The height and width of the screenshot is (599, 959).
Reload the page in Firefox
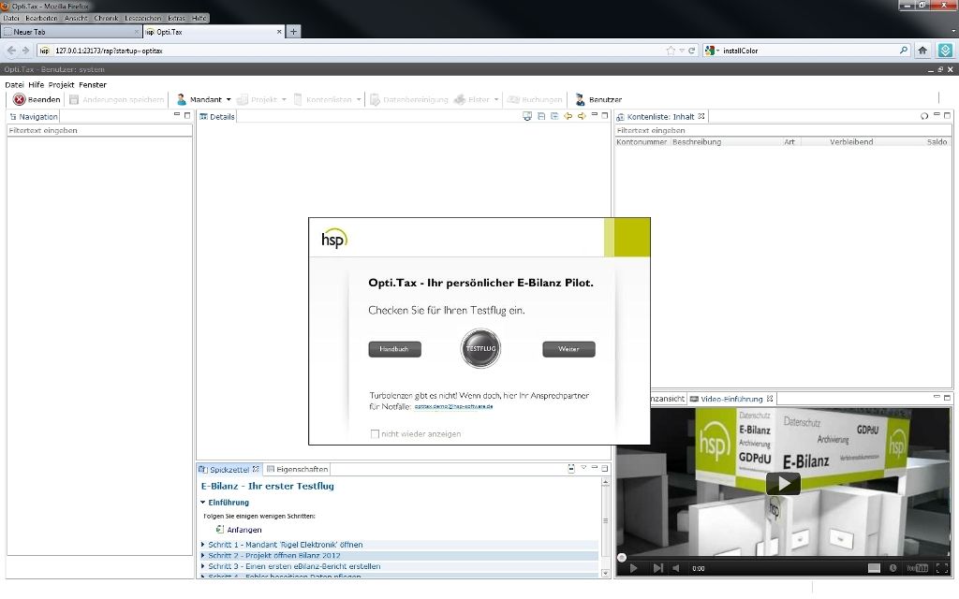click(692, 51)
